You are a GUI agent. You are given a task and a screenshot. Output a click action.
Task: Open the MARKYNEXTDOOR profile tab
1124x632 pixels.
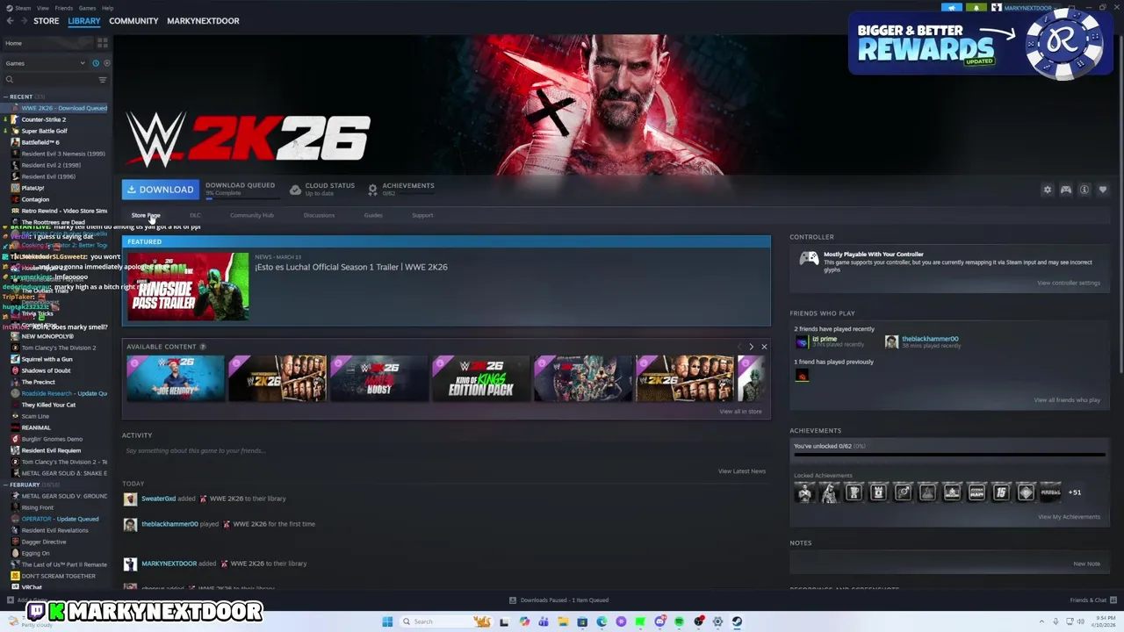203,21
